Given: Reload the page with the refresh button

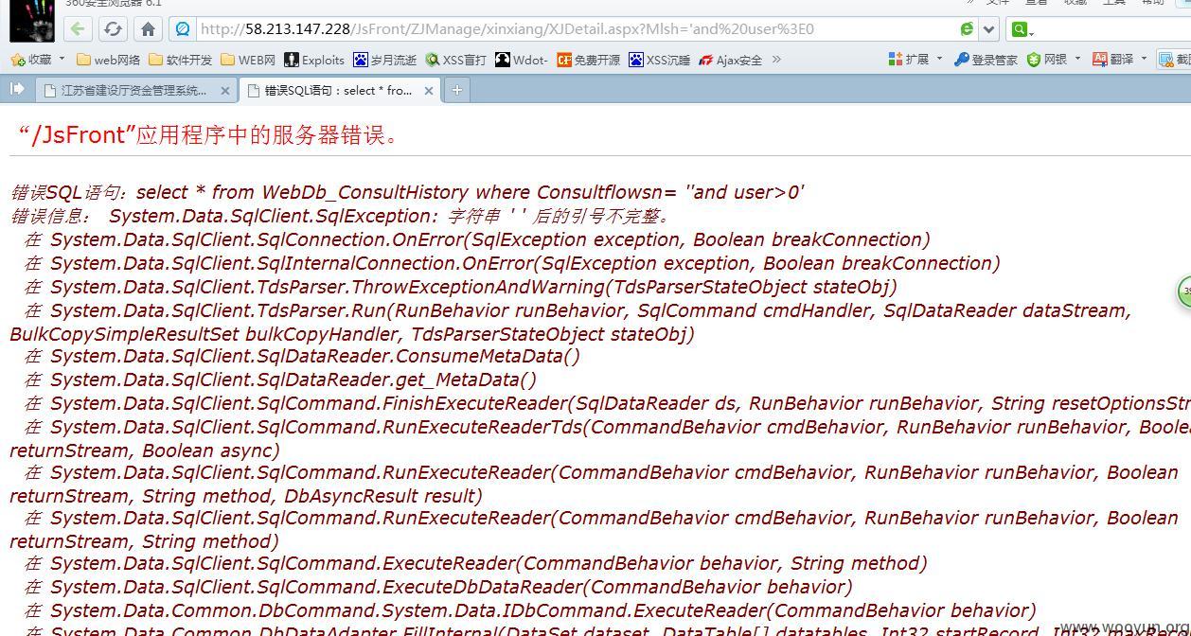Looking at the screenshot, I should (x=112, y=28).
